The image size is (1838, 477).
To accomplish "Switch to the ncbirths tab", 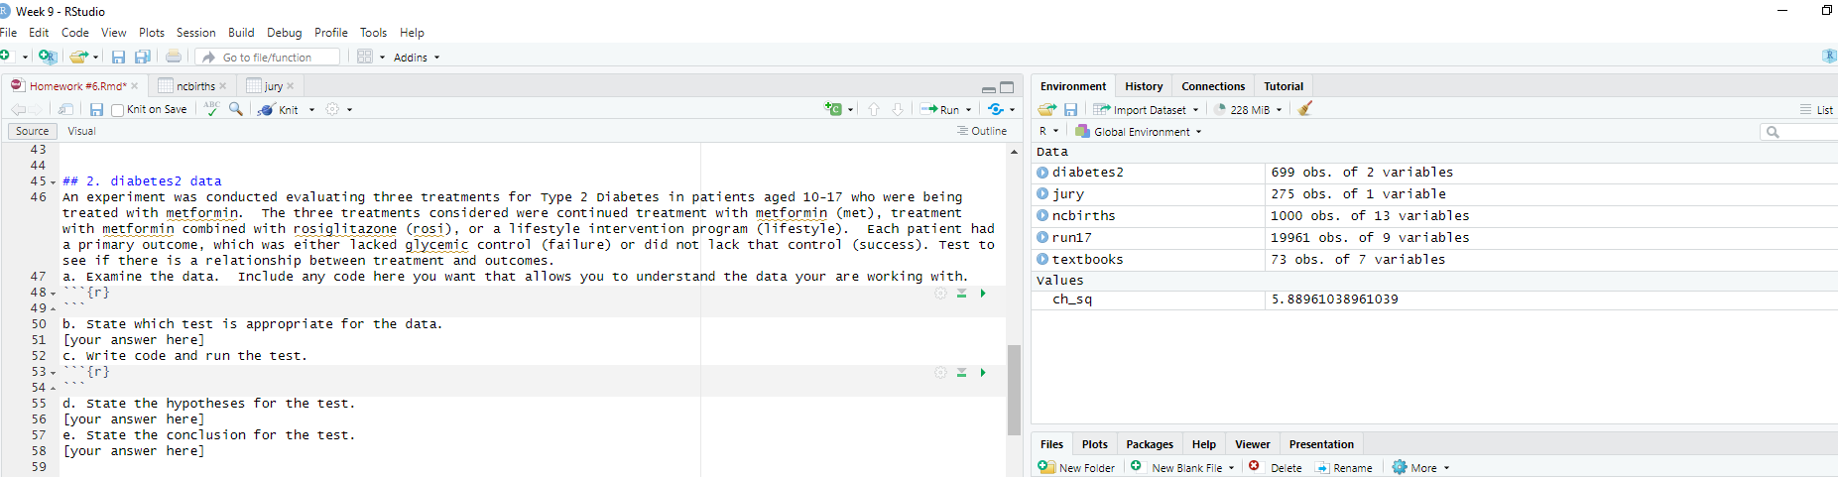I will coord(194,86).
